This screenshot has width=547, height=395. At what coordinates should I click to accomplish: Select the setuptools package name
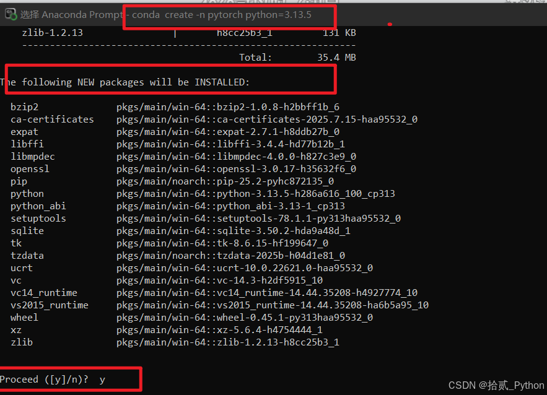38,219
